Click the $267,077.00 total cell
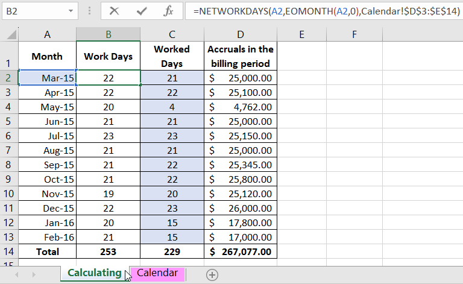463x284 pixels. 241,251
